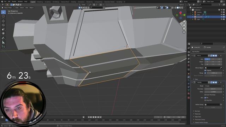226x127 pixels.
Task: Click play animation button in timeline
Action: coord(96,117)
